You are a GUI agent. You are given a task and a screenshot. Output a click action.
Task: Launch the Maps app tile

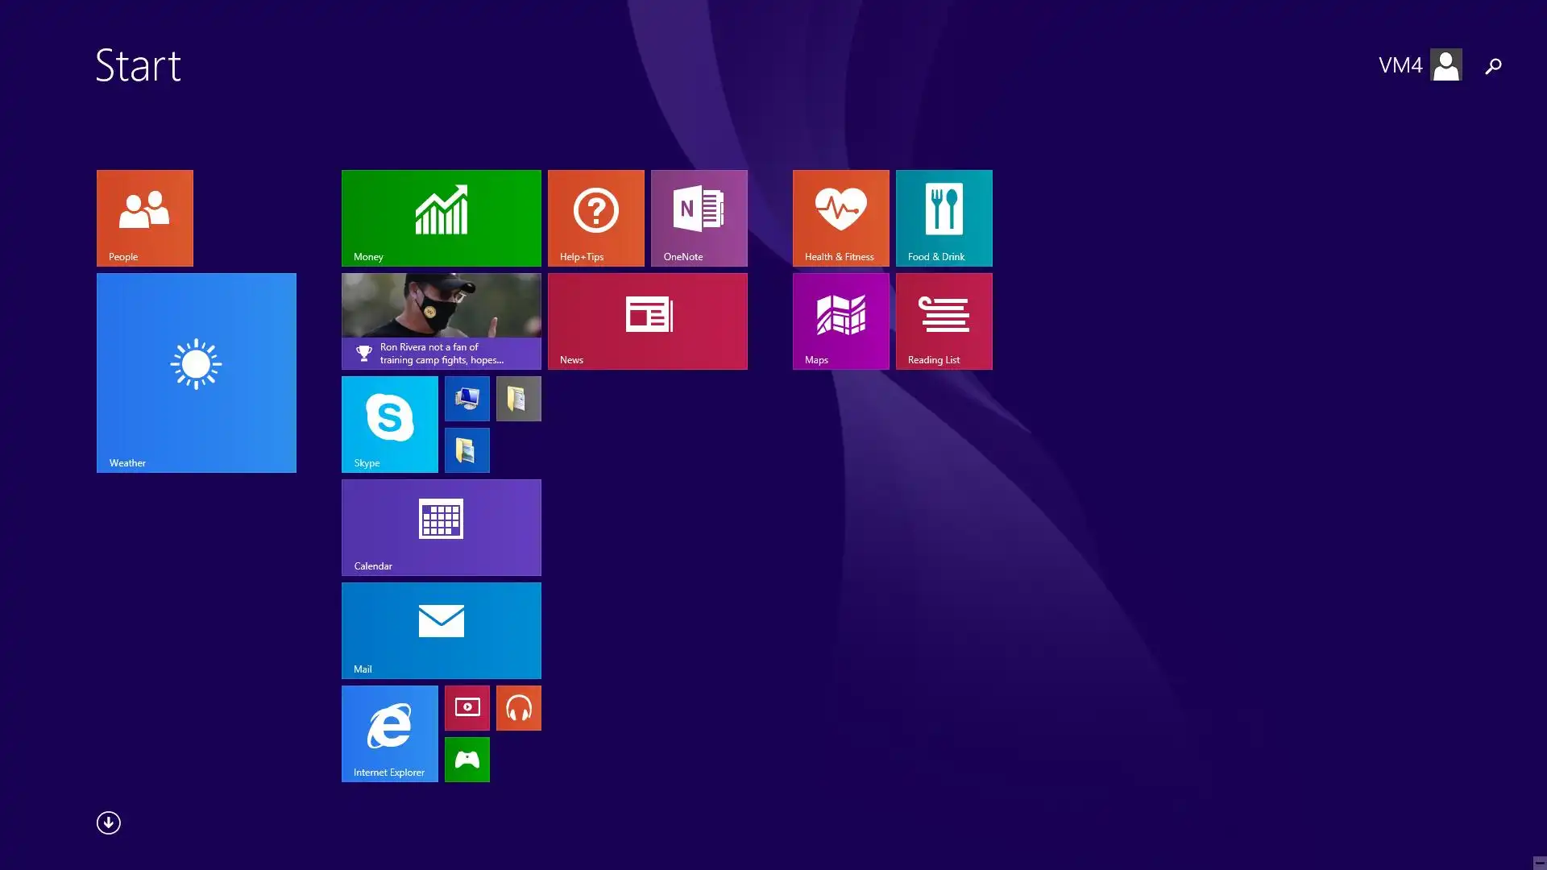click(x=840, y=321)
